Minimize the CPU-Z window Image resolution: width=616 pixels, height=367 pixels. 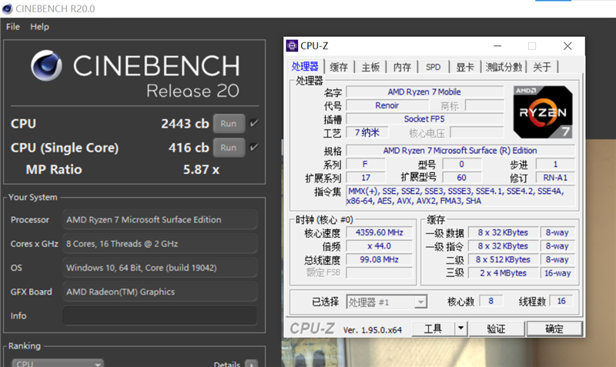click(x=497, y=46)
